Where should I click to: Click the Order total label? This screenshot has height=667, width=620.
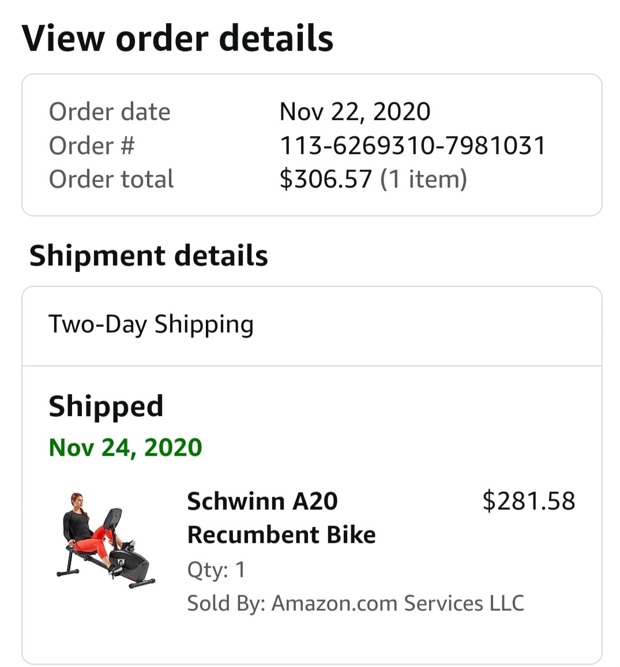click(111, 179)
